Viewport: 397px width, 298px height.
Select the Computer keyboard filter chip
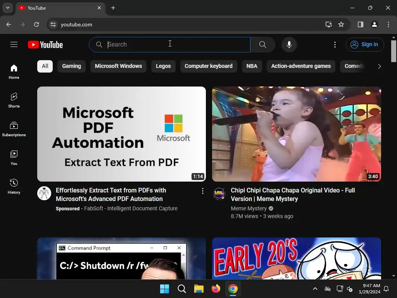pos(208,66)
